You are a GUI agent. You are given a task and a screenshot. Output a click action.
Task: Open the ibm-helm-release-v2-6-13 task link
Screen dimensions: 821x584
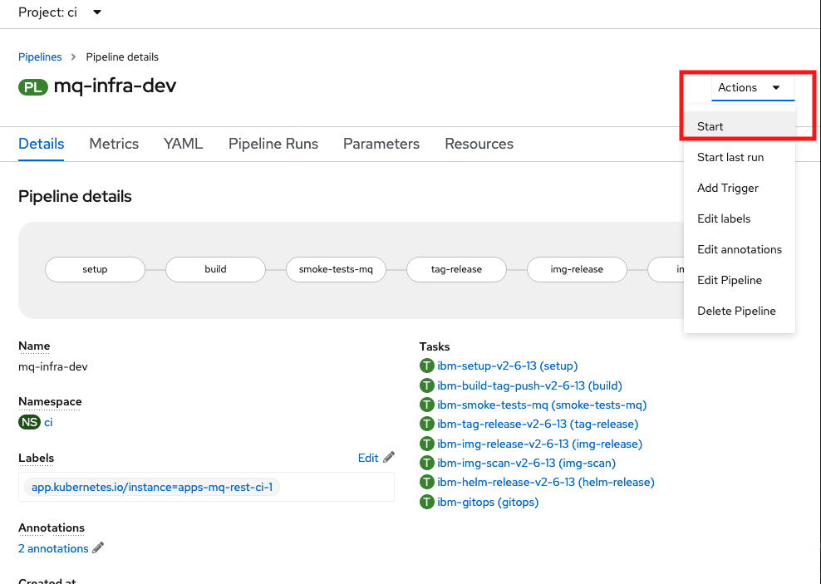[x=546, y=482]
